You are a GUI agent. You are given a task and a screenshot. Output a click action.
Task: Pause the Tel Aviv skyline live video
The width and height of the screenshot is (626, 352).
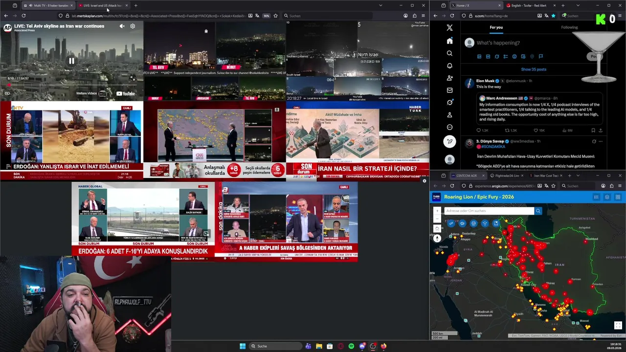[x=71, y=61]
